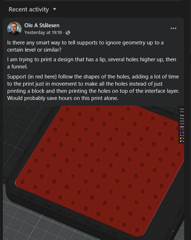Open the red support slicer image

[93, 173]
